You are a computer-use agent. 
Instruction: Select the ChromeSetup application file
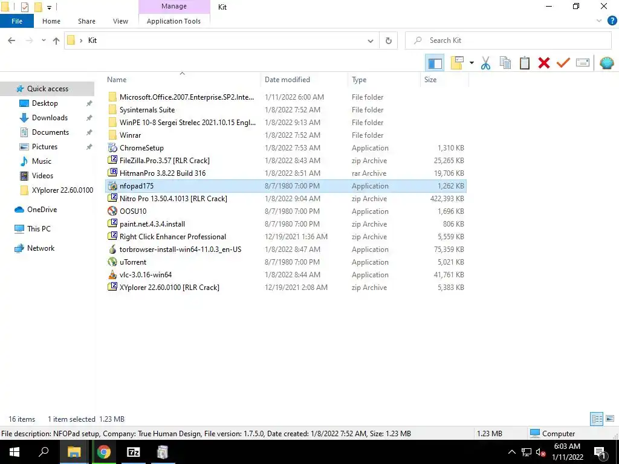pyautogui.click(x=141, y=148)
